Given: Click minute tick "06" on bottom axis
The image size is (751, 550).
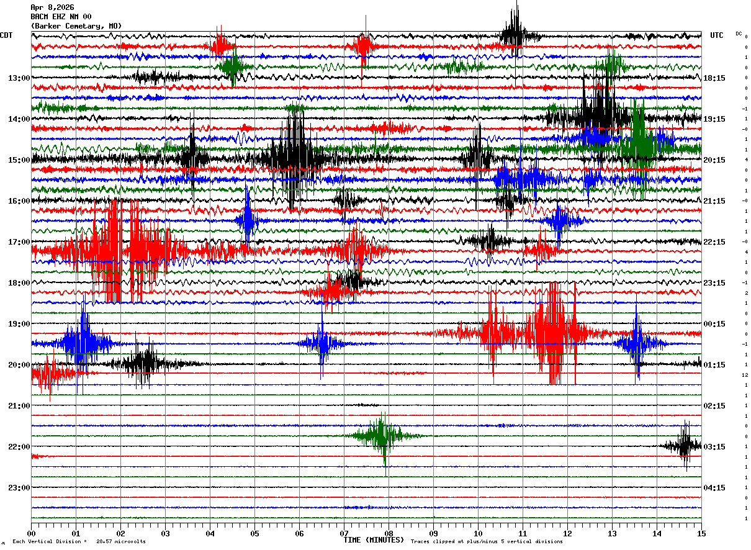Looking at the screenshot, I should (x=299, y=533).
